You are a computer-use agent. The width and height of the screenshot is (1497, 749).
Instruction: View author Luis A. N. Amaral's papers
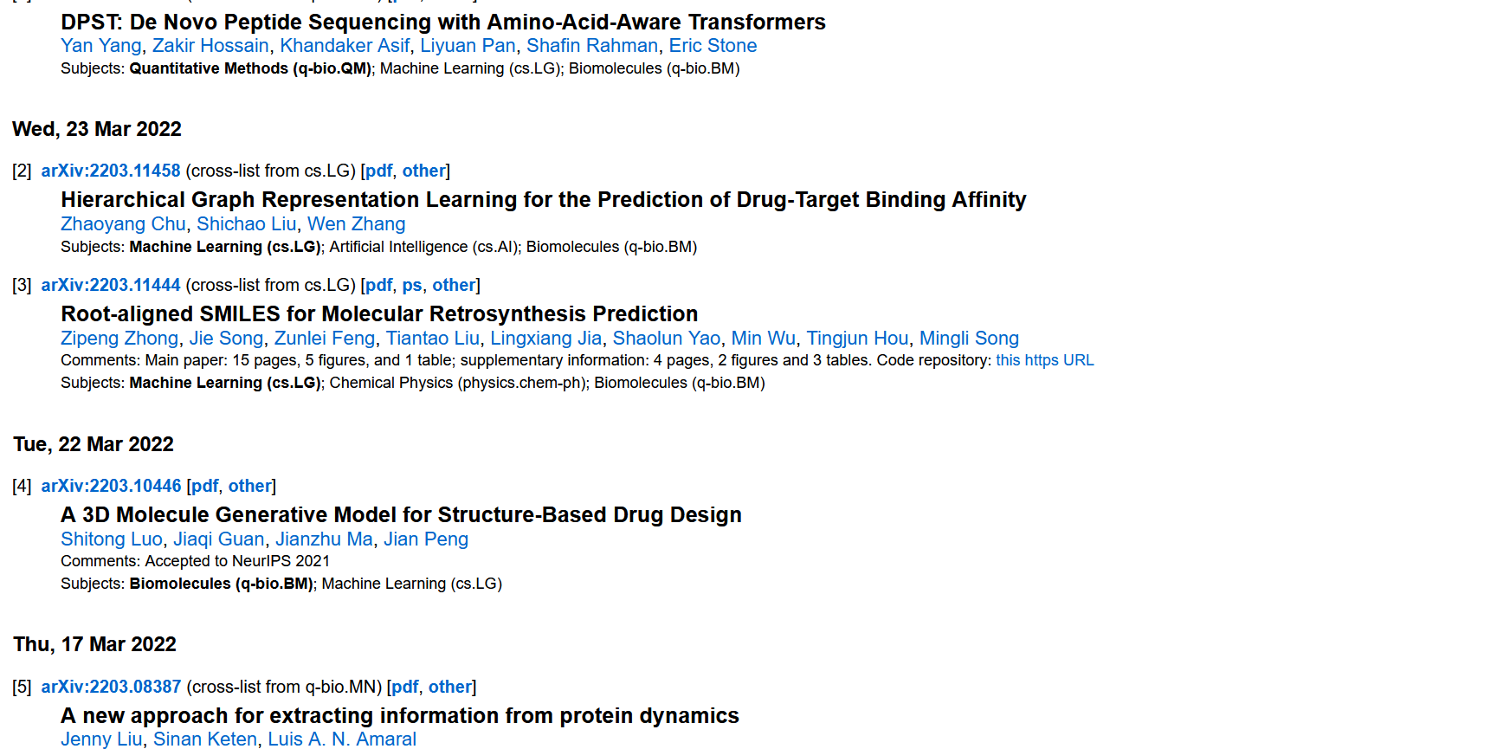(x=342, y=739)
